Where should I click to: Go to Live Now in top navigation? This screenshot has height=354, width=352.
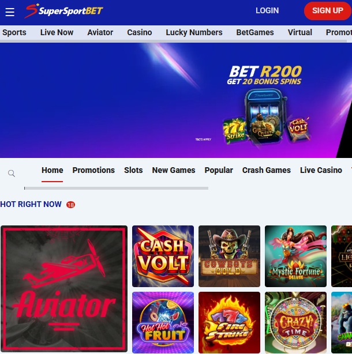[57, 32]
